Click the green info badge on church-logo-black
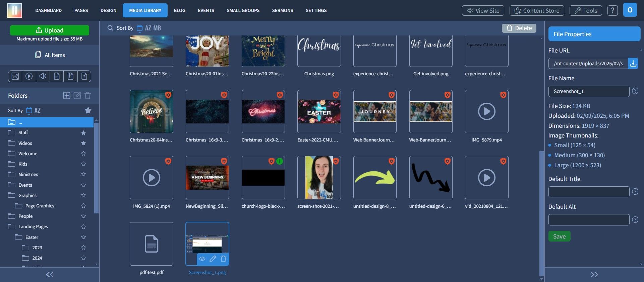The image size is (644, 282). [280, 161]
